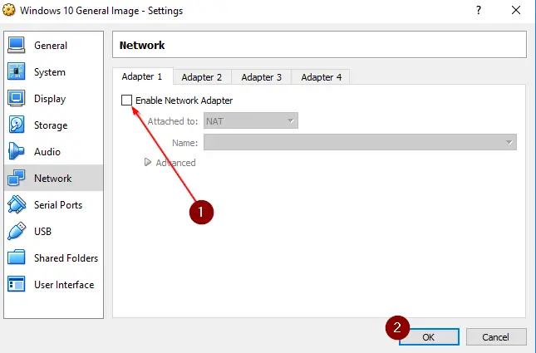Viewport: 536px width, 353px height.
Task: Click the Audio speaker icon
Action: tap(16, 151)
